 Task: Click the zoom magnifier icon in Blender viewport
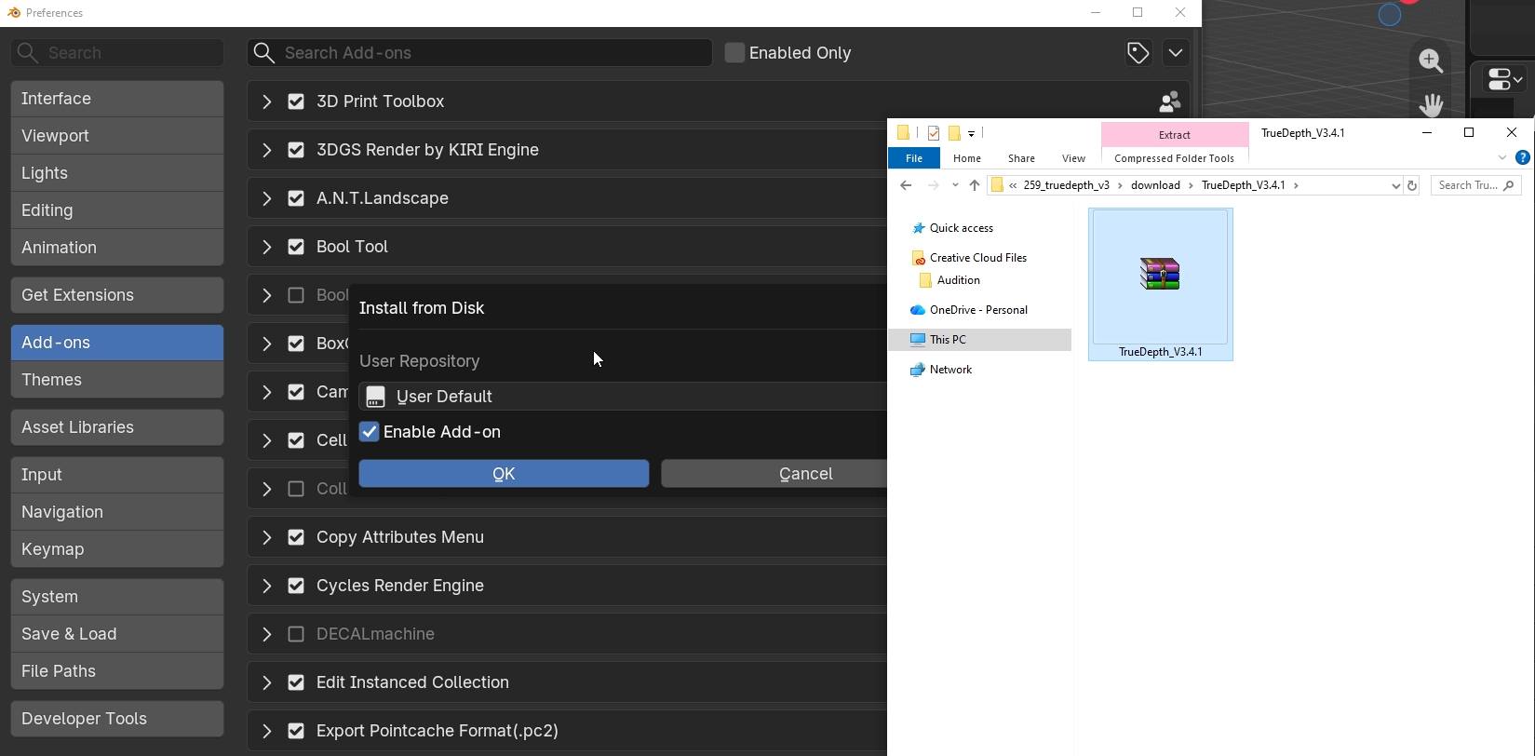(x=1431, y=61)
